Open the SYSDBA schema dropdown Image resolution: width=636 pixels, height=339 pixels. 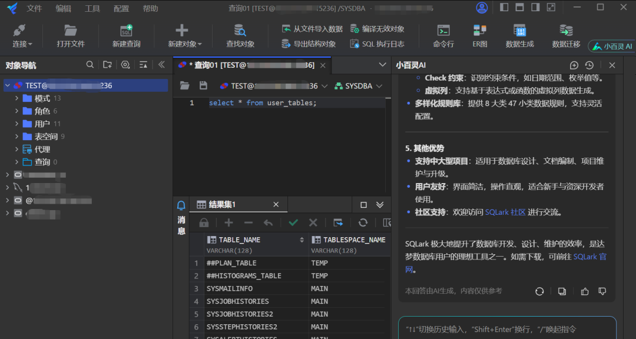[x=359, y=86]
